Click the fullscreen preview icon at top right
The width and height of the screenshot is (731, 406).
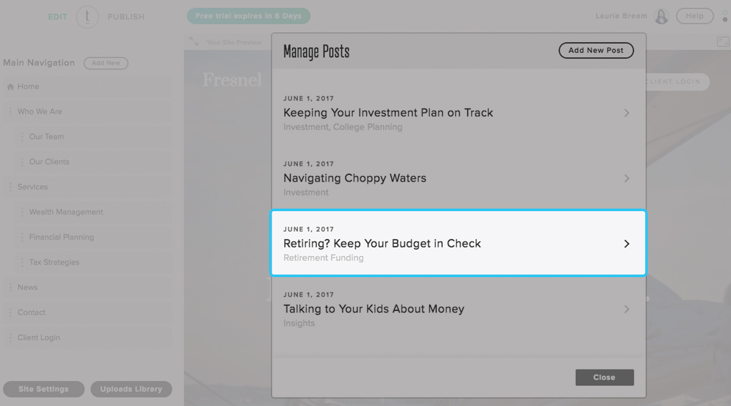(x=723, y=42)
